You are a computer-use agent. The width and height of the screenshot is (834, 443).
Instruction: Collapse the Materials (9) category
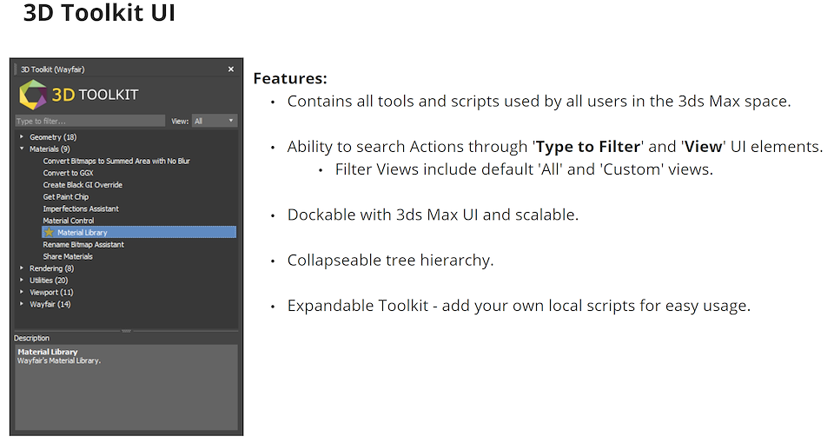pyautogui.click(x=22, y=149)
